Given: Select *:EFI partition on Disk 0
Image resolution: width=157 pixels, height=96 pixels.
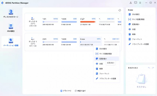Looking at the screenshot, I should click(x=50, y=22).
